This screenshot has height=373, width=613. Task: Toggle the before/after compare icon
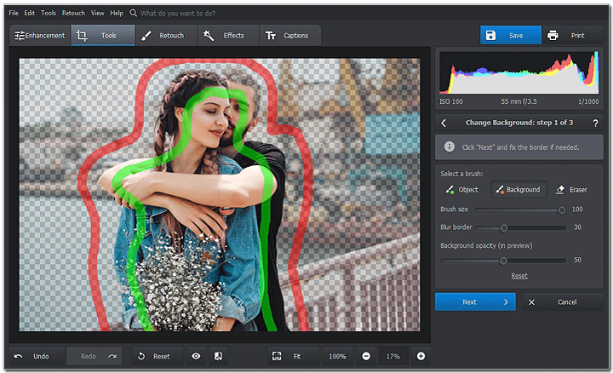click(x=219, y=356)
